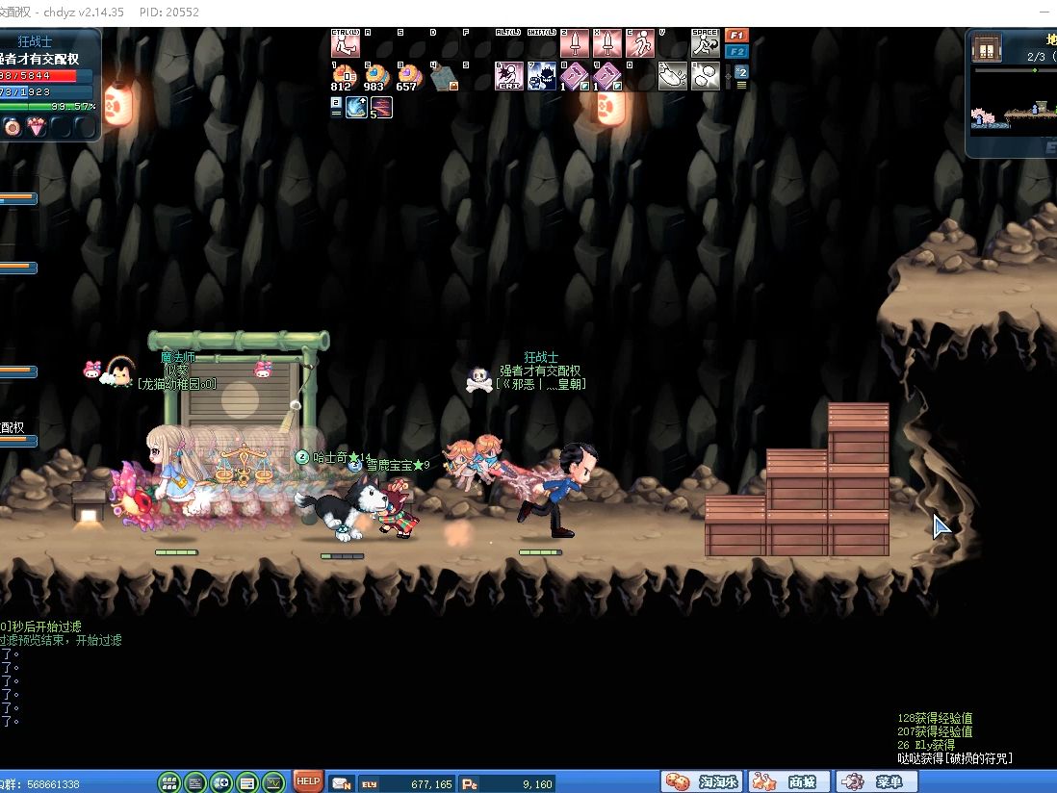Click the twin-punch skill in the equals slot
This screenshot has height=793, width=1057.
coord(705,76)
